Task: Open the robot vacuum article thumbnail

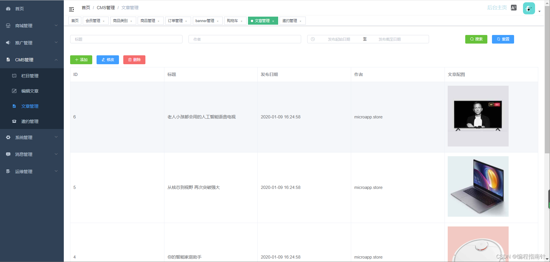Action: [x=478, y=244]
